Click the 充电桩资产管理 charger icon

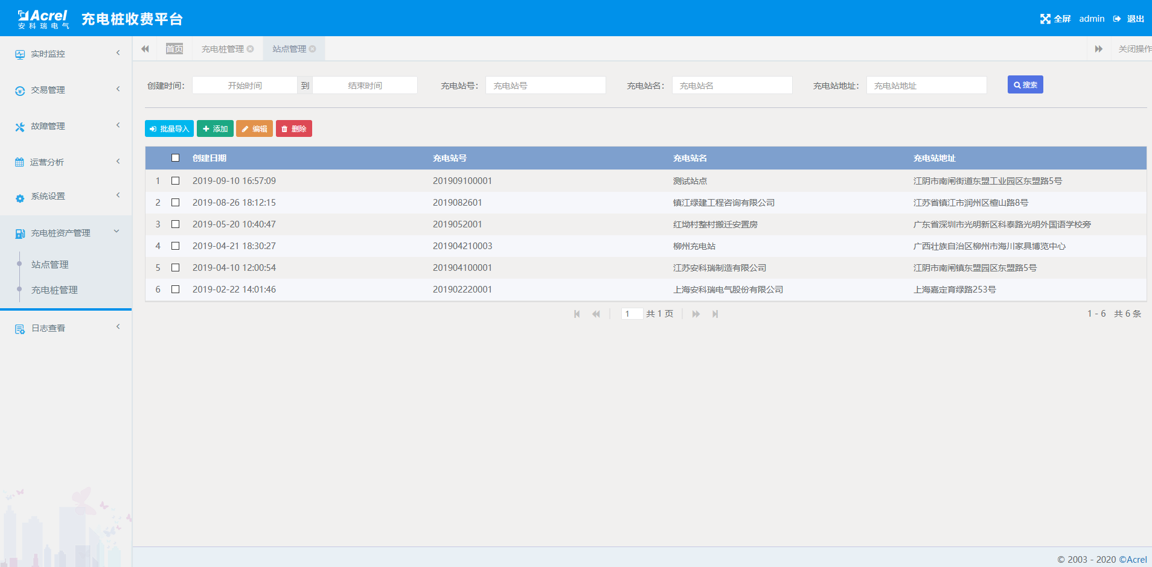(x=20, y=233)
